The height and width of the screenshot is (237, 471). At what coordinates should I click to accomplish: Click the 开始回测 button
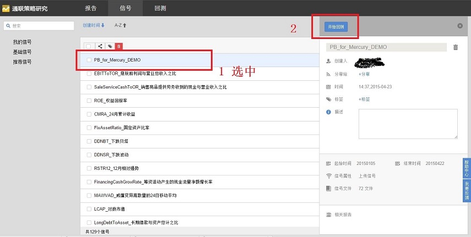click(335, 26)
